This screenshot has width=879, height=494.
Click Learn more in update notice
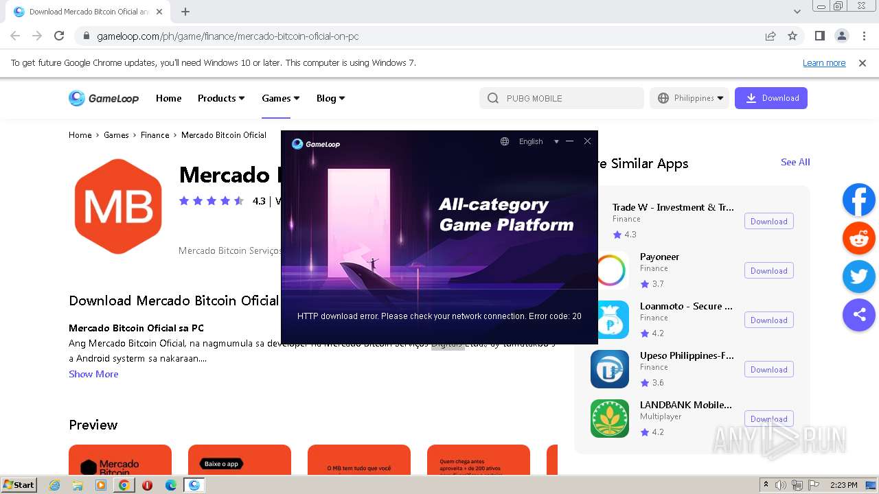pyautogui.click(x=824, y=63)
